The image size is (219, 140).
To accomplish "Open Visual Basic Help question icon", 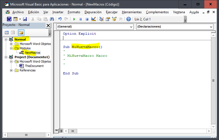I will [129, 19].
